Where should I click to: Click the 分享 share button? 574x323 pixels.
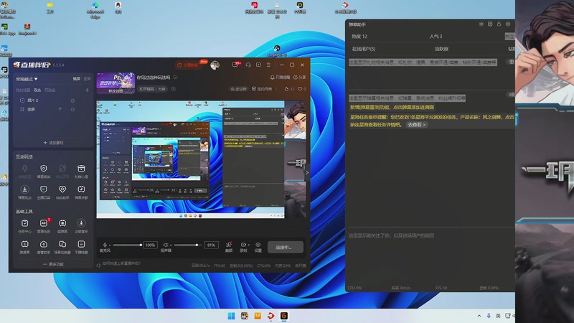point(299,78)
